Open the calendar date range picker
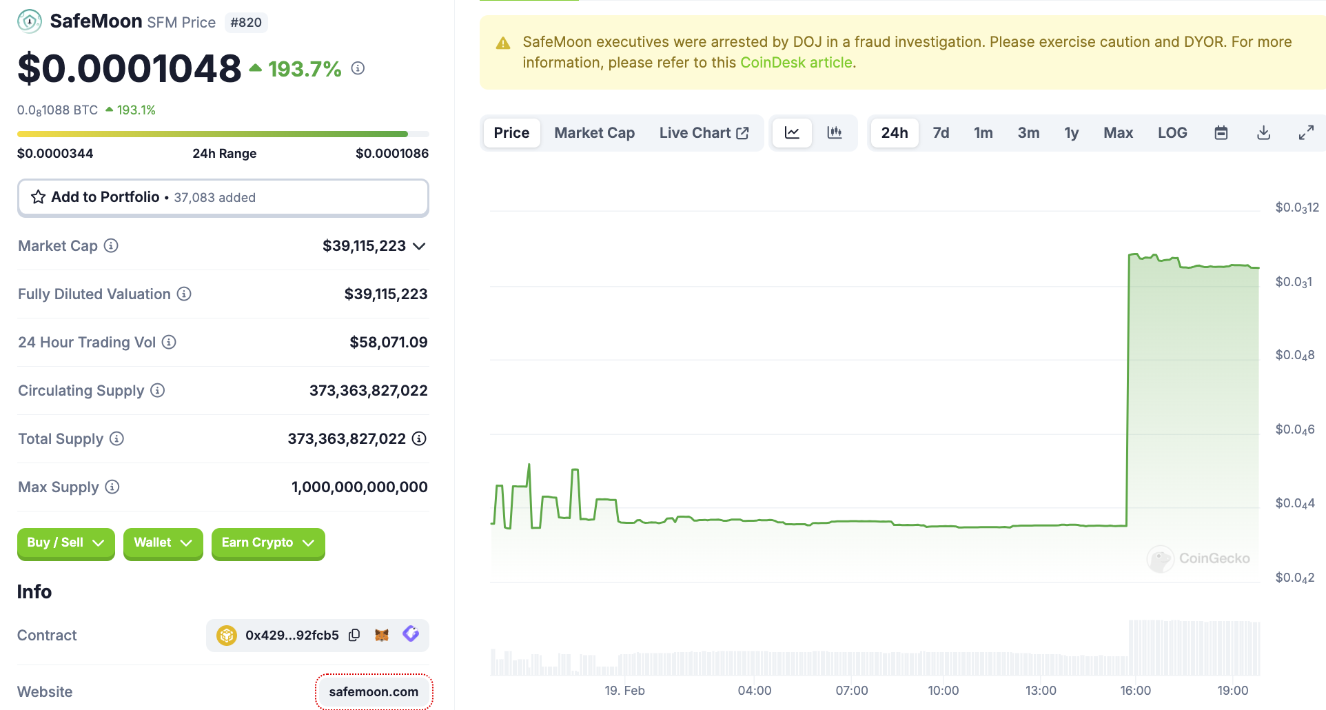1326x710 pixels. click(1221, 132)
